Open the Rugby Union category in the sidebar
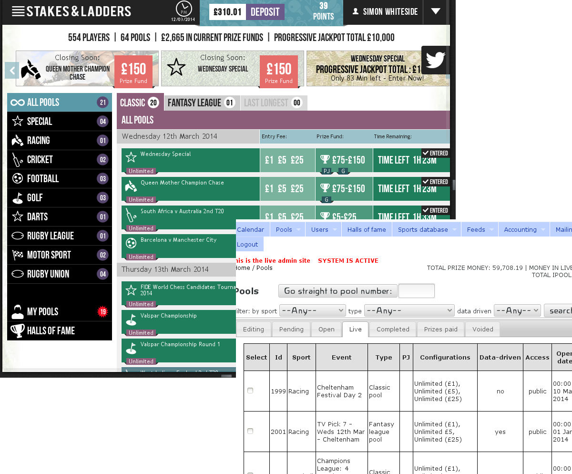Image resolution: width=572 pixels, height=474 pixels. 60,274
